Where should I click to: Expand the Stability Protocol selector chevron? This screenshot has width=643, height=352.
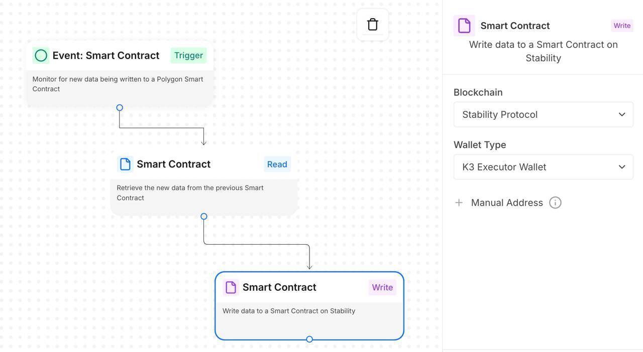click(x=623, y=114)
